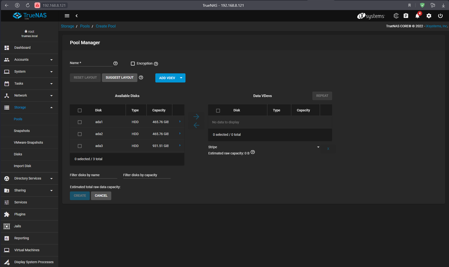The width and height of the screenshot is (449, 267).
Task: Expand the ada3 row details chevron
Action: click(180, 145)
